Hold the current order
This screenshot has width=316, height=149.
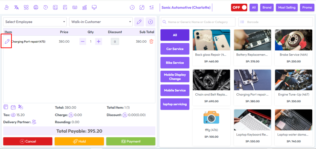pyautogui.click(x=79, y=141)
